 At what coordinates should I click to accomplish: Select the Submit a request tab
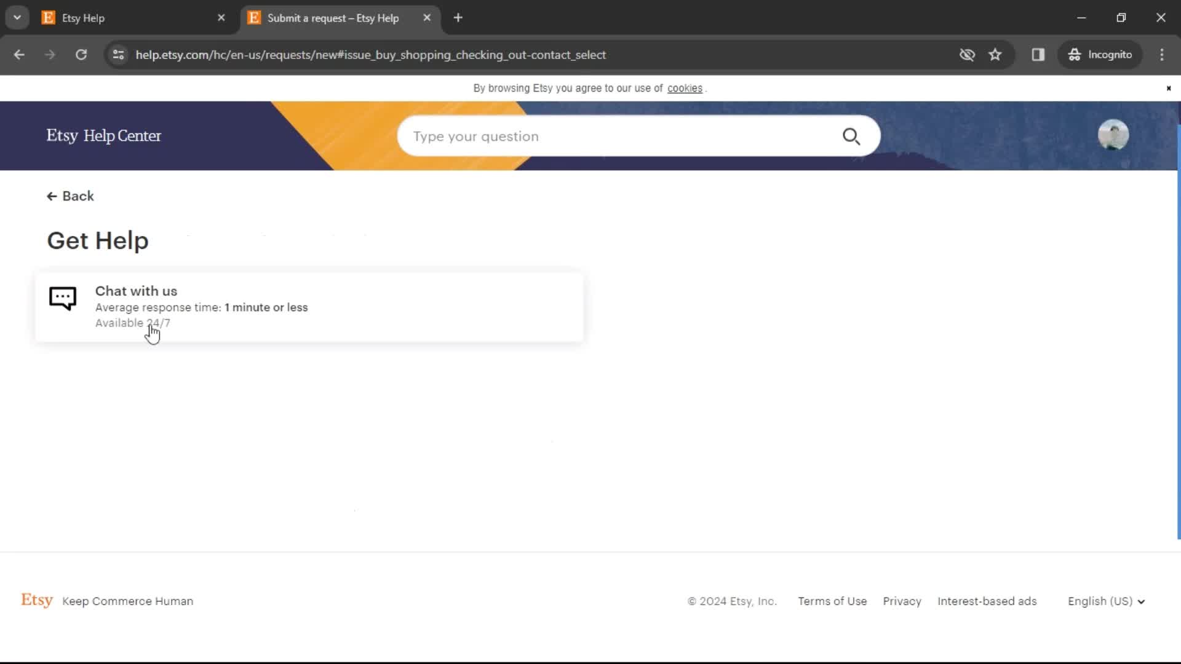click(340, 18)
